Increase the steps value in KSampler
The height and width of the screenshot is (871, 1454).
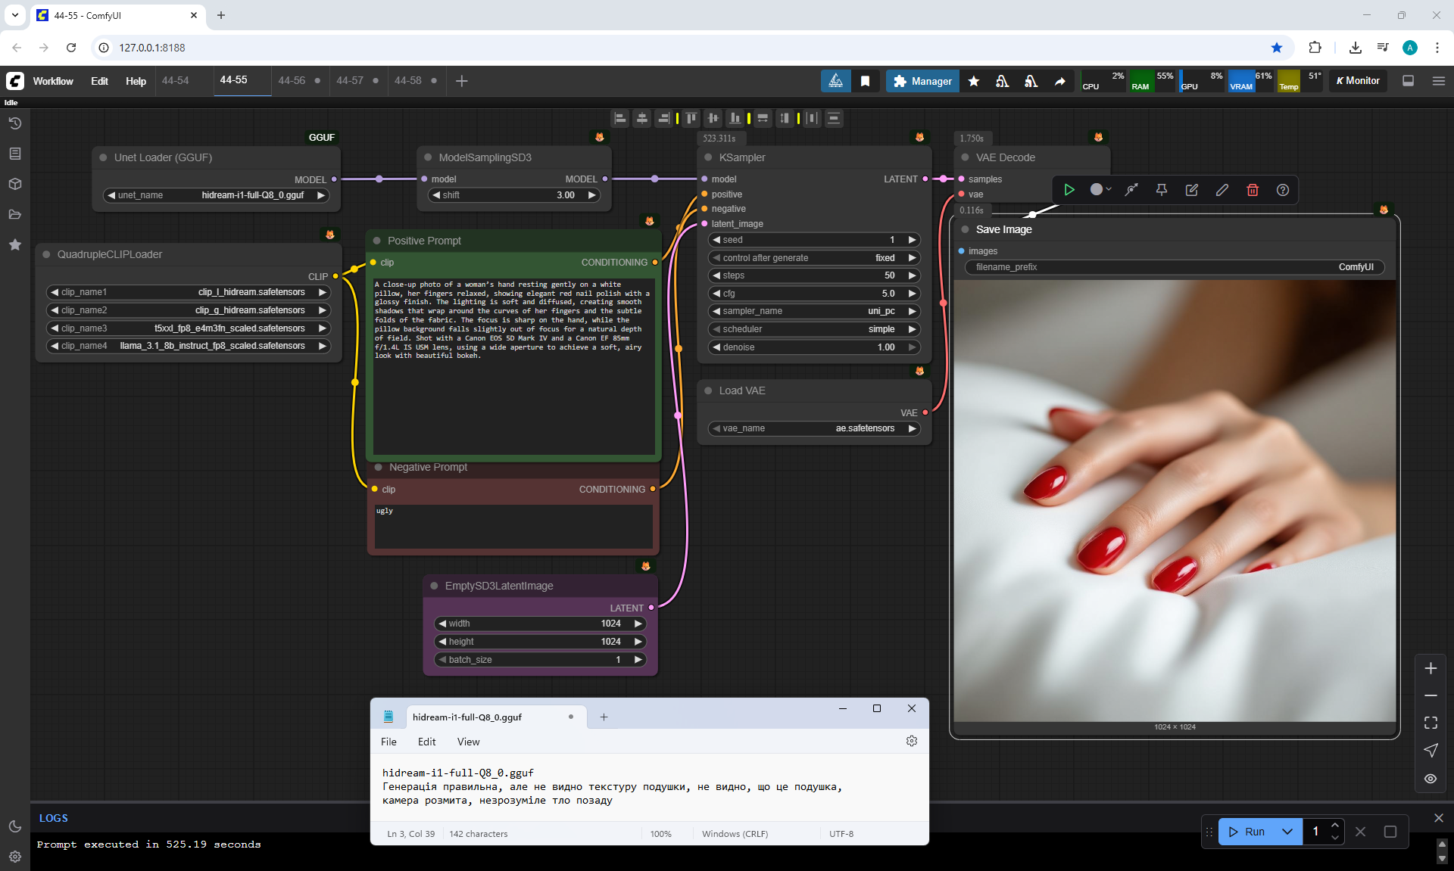[912, 275]
